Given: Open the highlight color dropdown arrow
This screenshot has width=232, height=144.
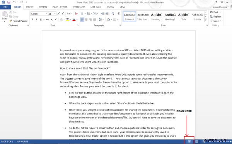Looking at the screenshot, I should tap(71, 19).
